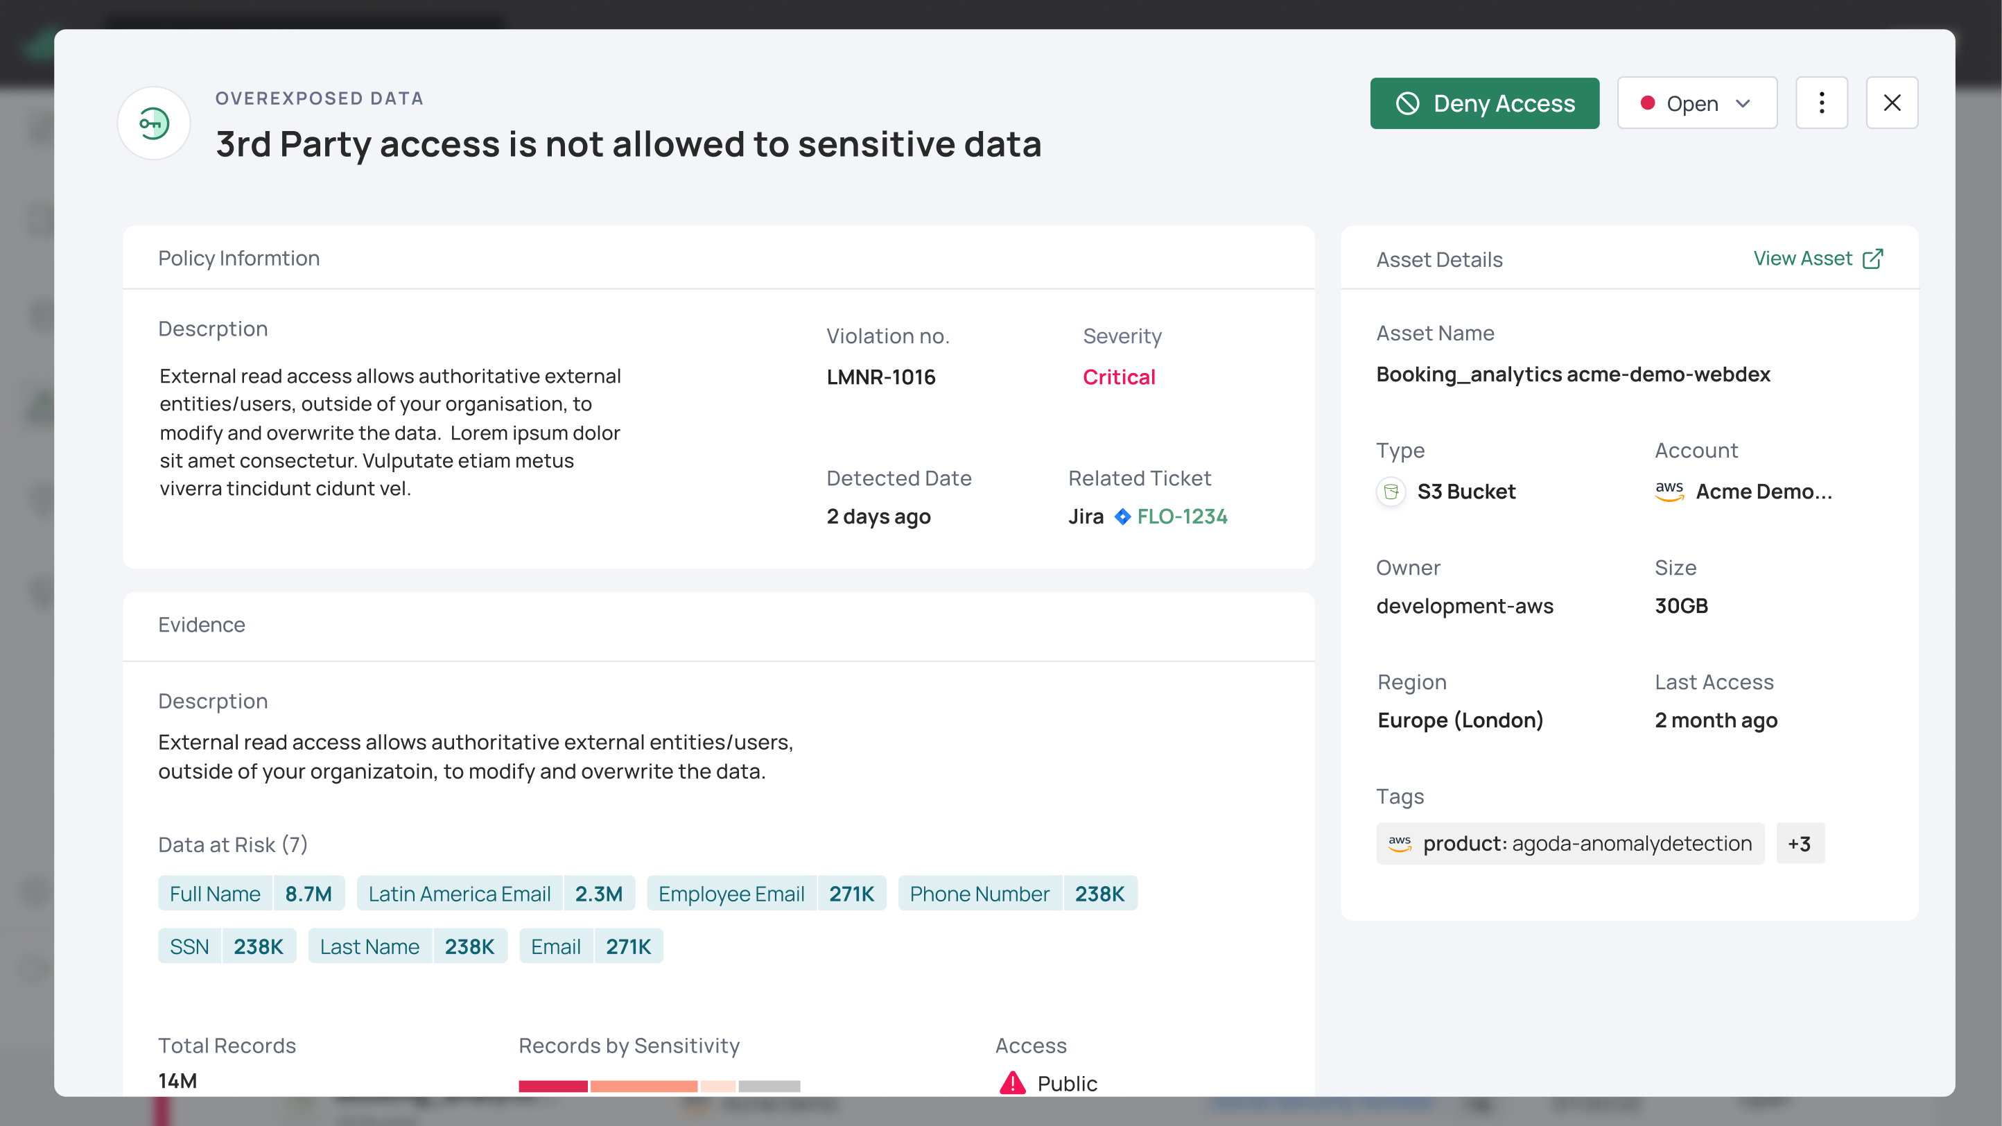Click the Acme Demo... account name
Screen dimensions: 2002x1126
1764,491
